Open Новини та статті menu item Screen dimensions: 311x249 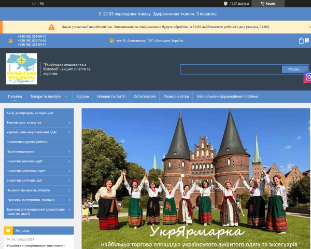pyautogui.click(x=111, y=96)
